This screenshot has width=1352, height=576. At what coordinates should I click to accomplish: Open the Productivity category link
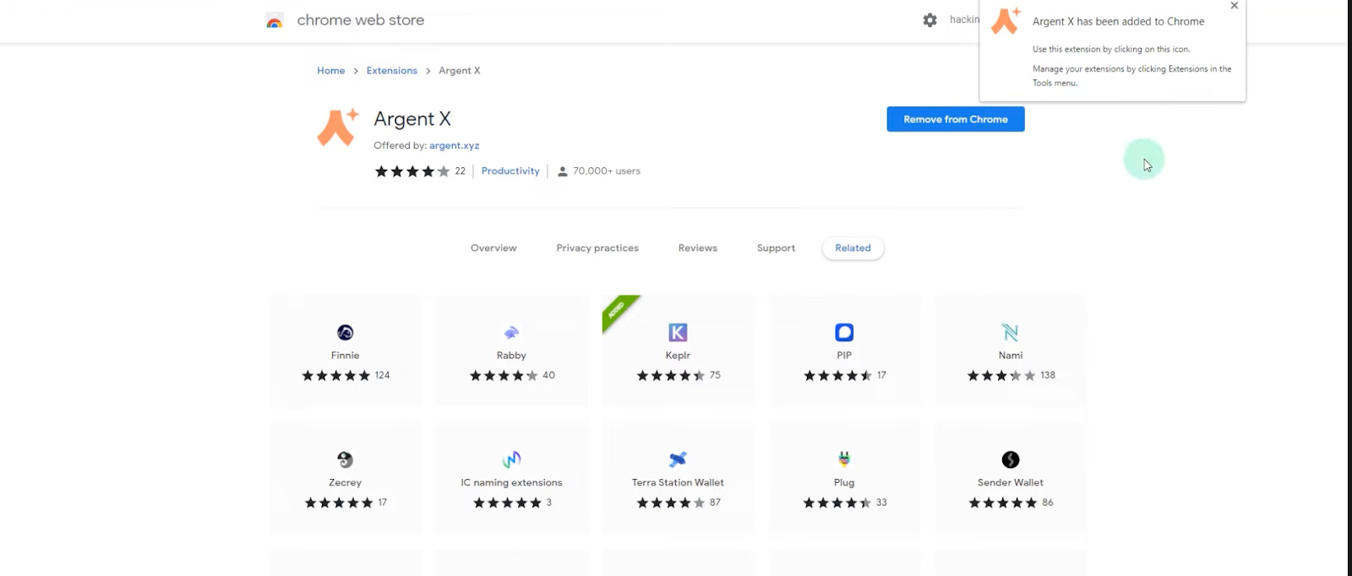pyautogui.click(x=510, y=171)
